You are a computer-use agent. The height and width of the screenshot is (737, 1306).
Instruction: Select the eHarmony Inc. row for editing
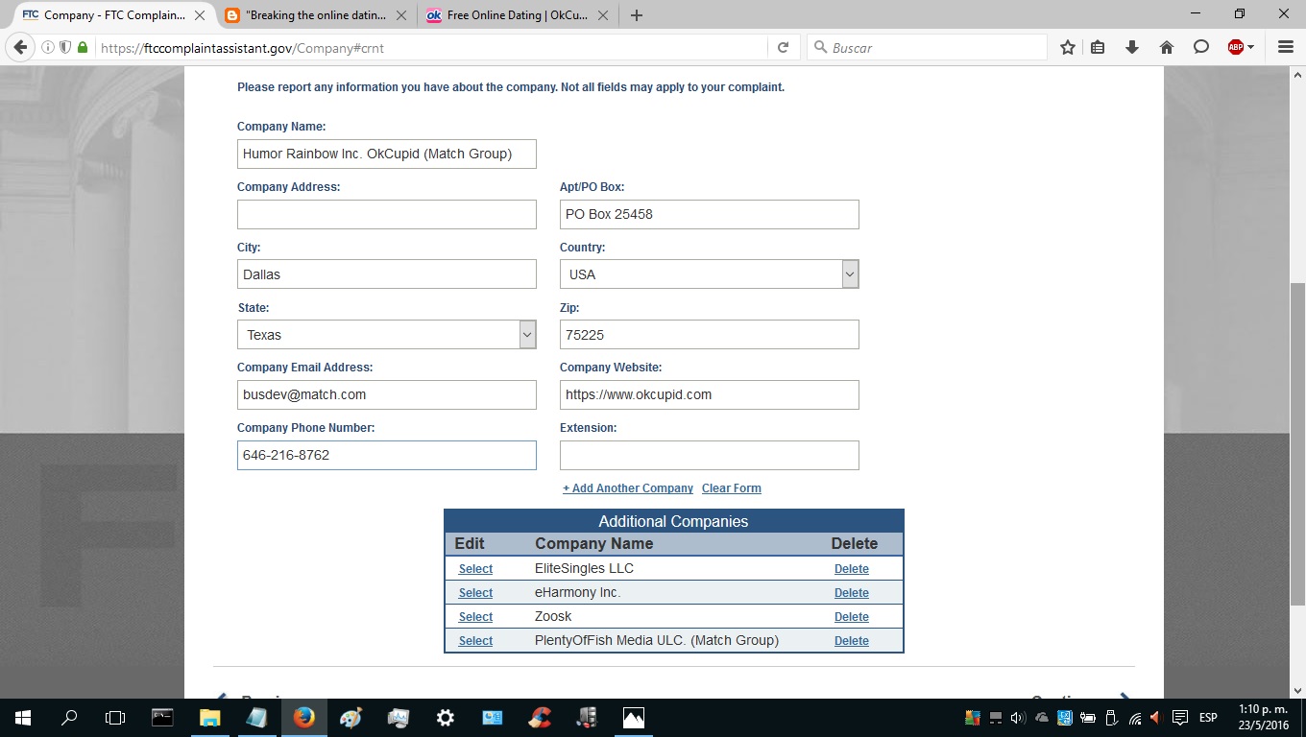(475, 593)
